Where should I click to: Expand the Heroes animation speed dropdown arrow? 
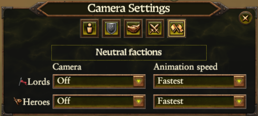(x=239, y=101)
